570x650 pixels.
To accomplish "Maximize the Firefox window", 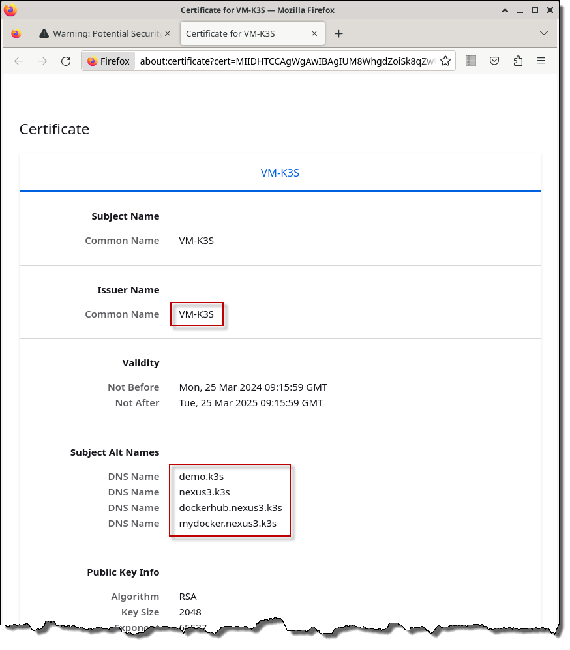I will tap(535, 10).
